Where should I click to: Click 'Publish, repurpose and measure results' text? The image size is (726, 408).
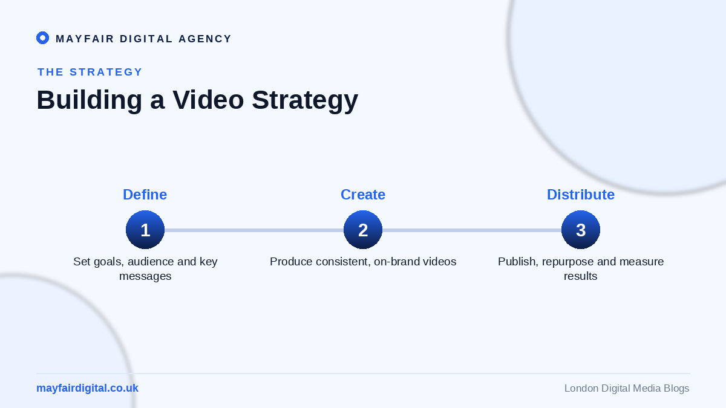tap(581, 269)
